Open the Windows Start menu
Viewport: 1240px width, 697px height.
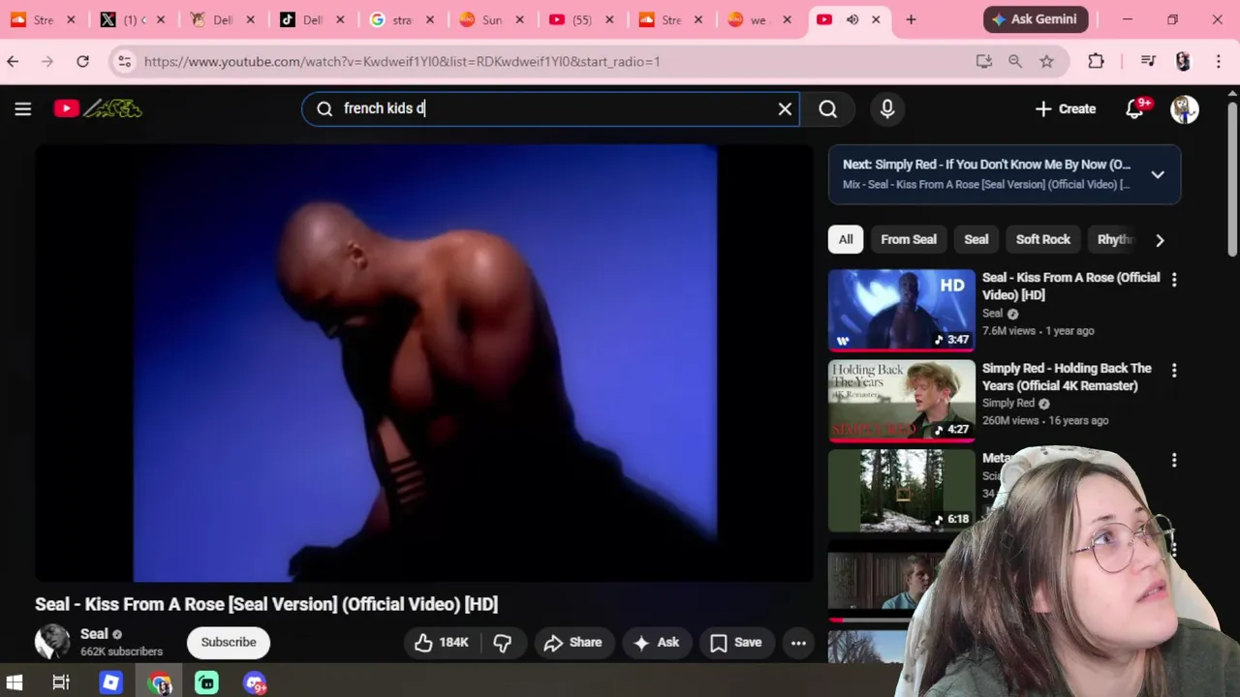[14, 682]
